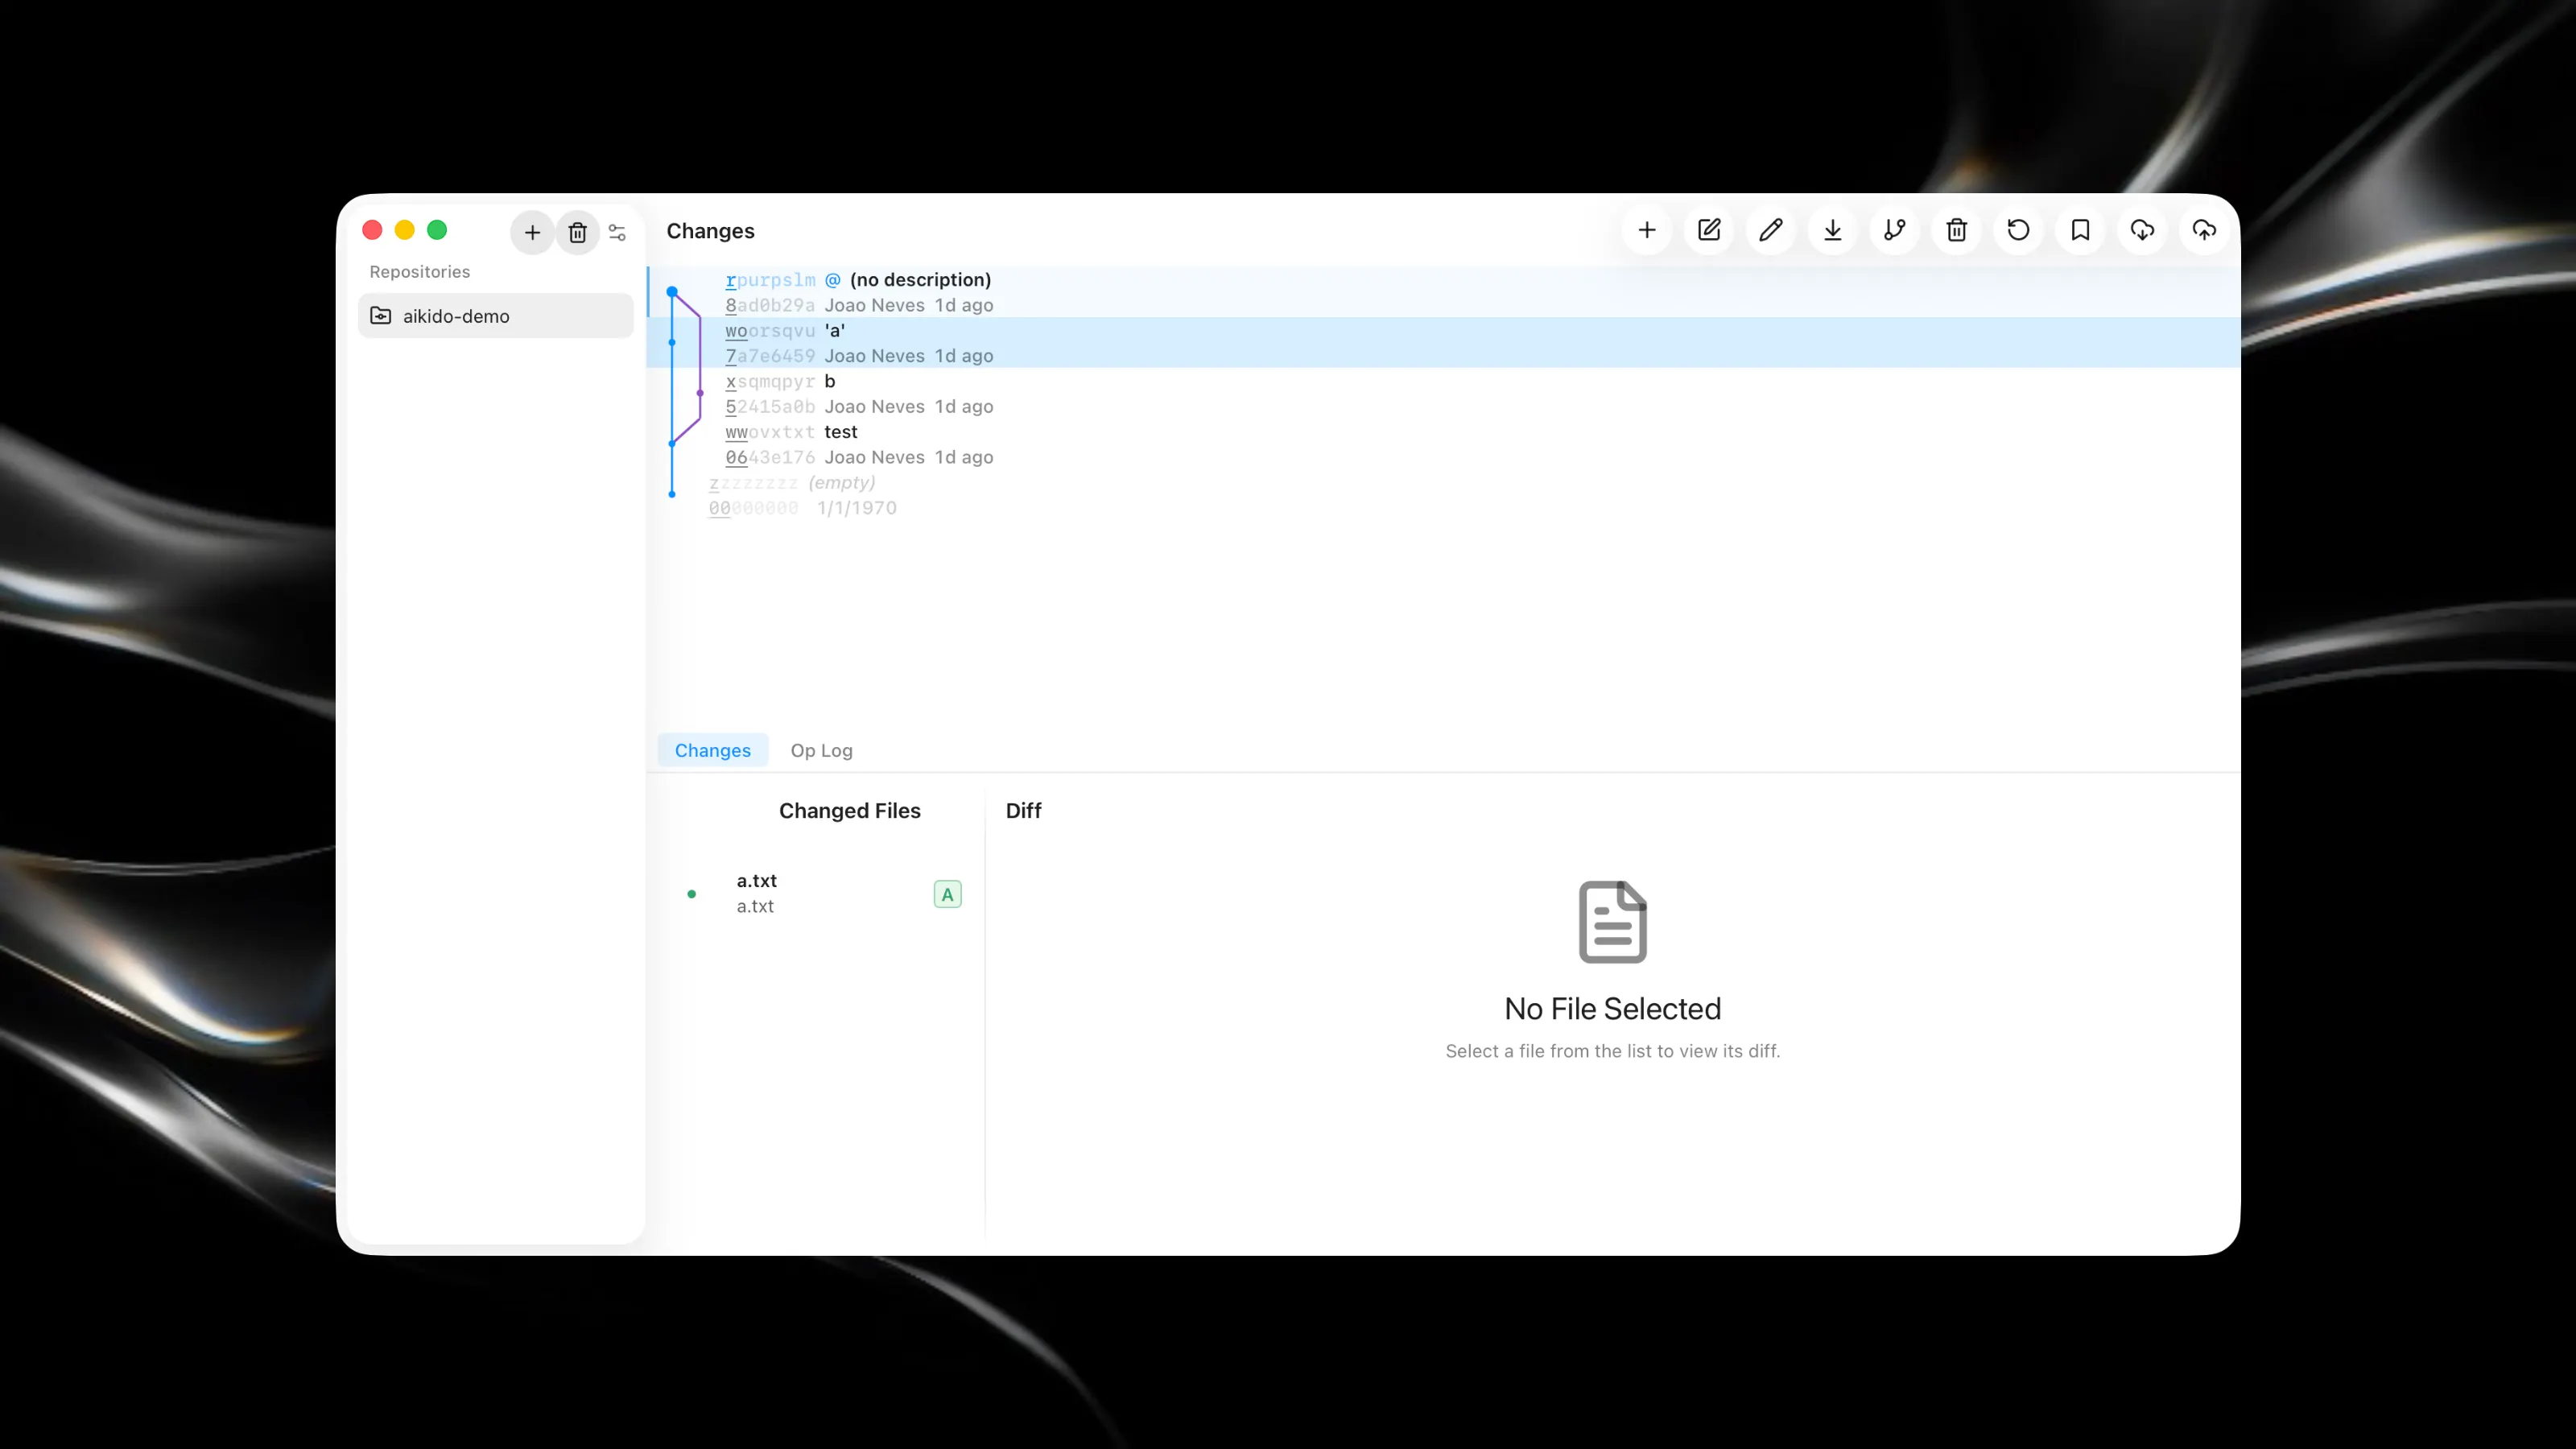Select the woorsqvu 'a' change row
Image resolution: width=2576 pixels, height=1449 pixels.
point(1443,343)
